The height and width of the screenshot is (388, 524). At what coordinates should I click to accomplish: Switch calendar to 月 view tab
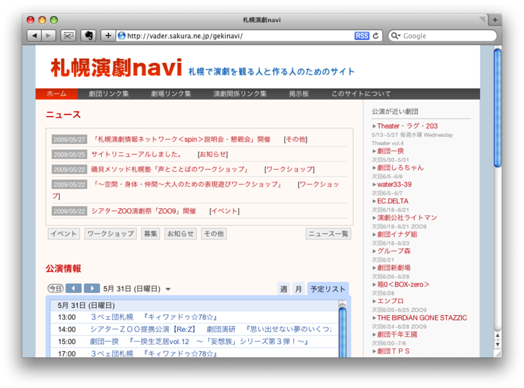pyautogui.click(x=299, y=289)
